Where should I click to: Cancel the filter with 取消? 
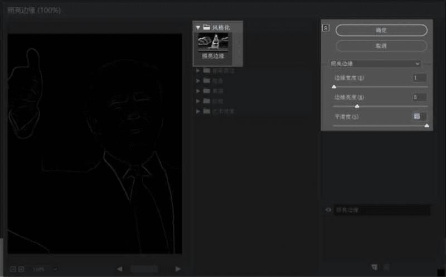[x=381, y=46]
